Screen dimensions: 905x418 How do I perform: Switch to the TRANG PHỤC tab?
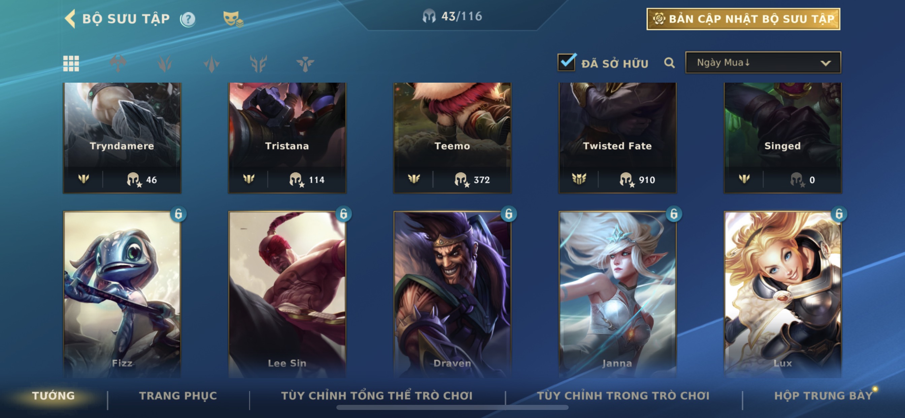[178, 396]
